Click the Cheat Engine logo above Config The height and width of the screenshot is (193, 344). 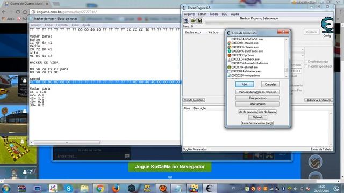pos(327,25)
